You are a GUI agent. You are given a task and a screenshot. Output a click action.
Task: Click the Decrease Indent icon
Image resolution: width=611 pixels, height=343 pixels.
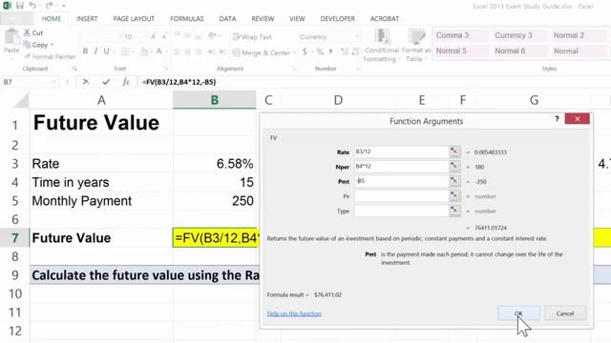point(212,51)
